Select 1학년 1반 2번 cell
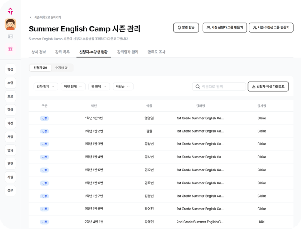Screen dimensions: 301x229 pyautogui.click(x=94, y=131)
